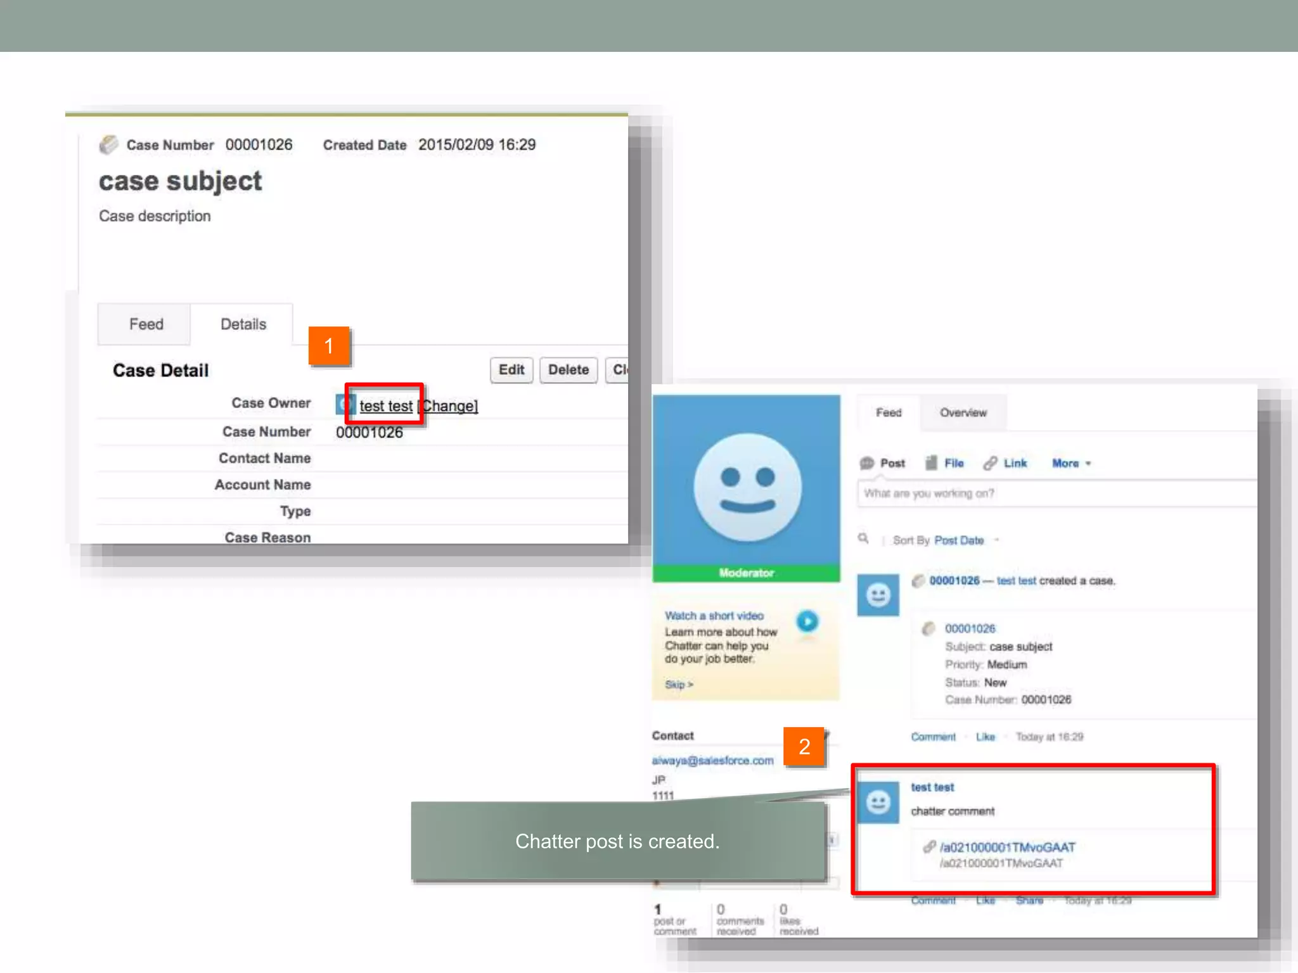The image size is (1298, 973).
Task: Click the link icon next to /a021000001TMvoGAAT
Action: [x=929, y=847]
